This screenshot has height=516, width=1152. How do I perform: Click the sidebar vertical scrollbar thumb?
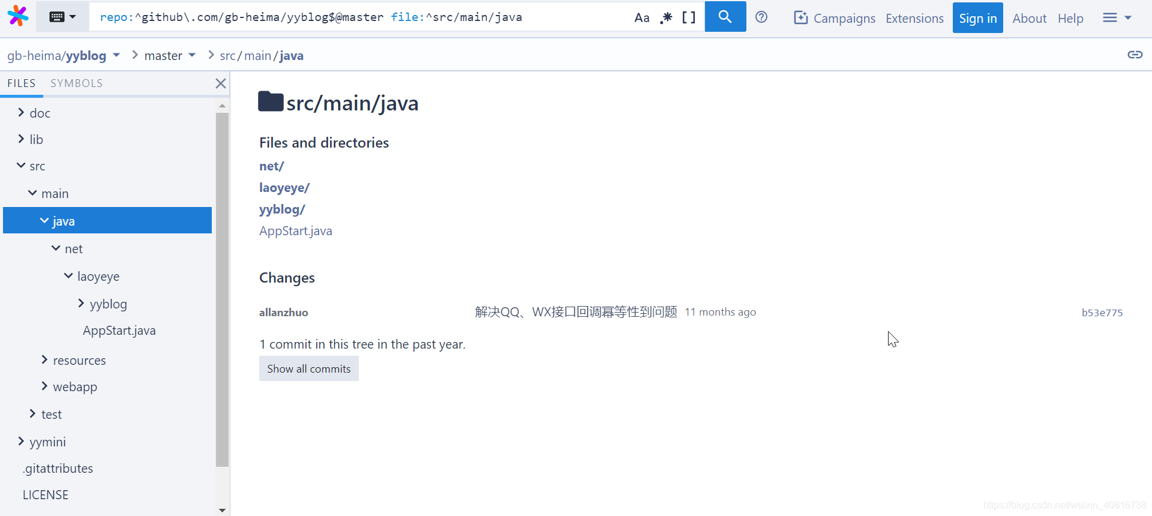(x=222, y=289)
